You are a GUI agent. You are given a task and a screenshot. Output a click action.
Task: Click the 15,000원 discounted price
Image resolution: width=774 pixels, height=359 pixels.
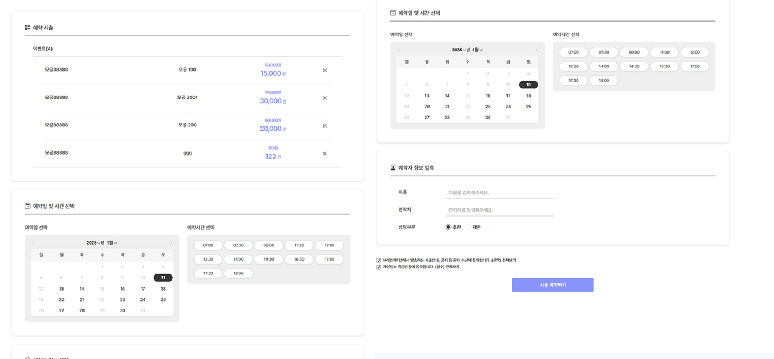click(x=273, y=73)
